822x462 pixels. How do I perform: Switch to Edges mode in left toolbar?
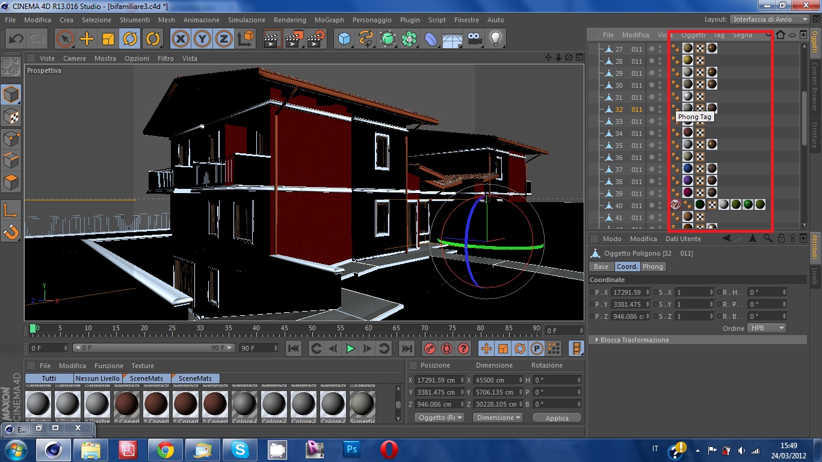coord(11,160)
